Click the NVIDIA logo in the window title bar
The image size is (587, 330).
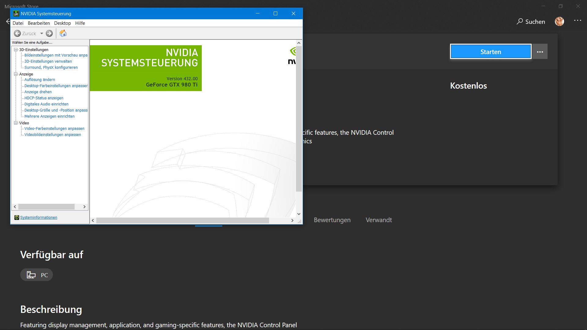click(x=16, y=13)
